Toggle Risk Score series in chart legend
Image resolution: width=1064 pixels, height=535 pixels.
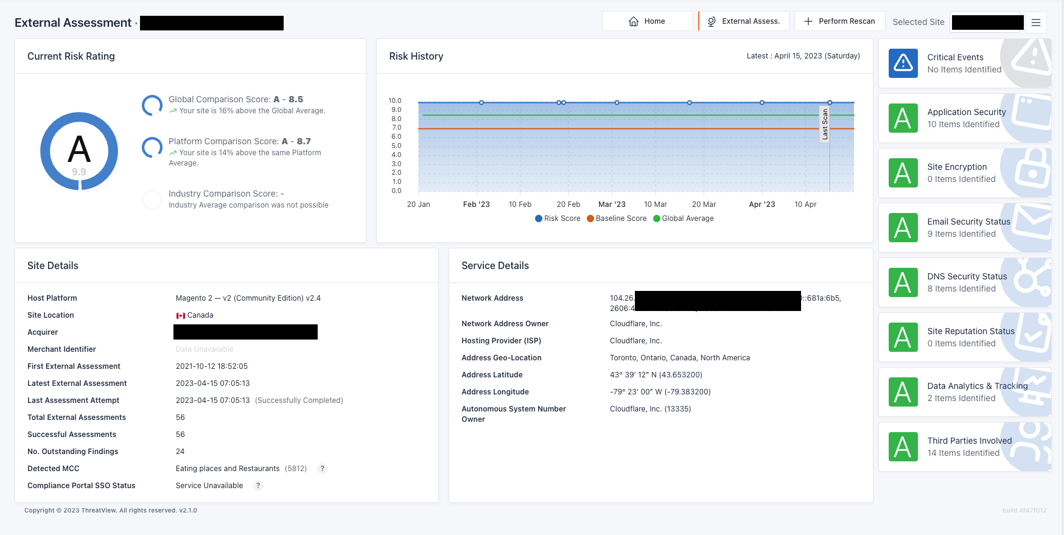click(x=558, y=219)
